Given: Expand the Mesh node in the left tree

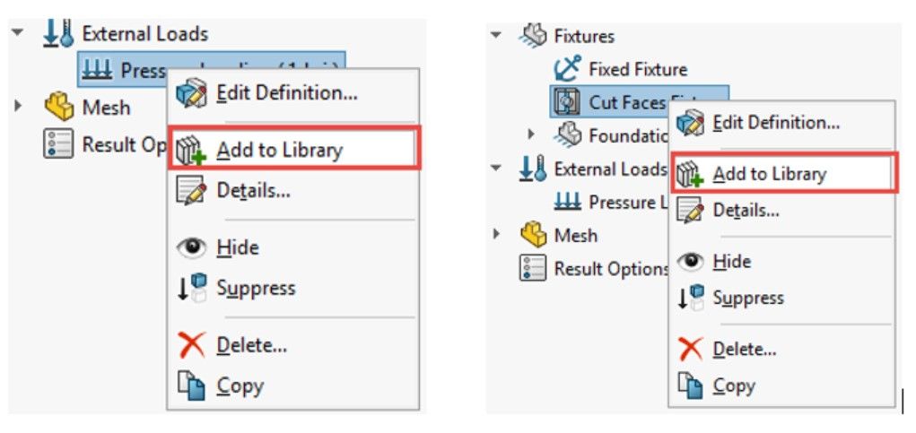Looking at the screenshot, I should coord(18,107).
